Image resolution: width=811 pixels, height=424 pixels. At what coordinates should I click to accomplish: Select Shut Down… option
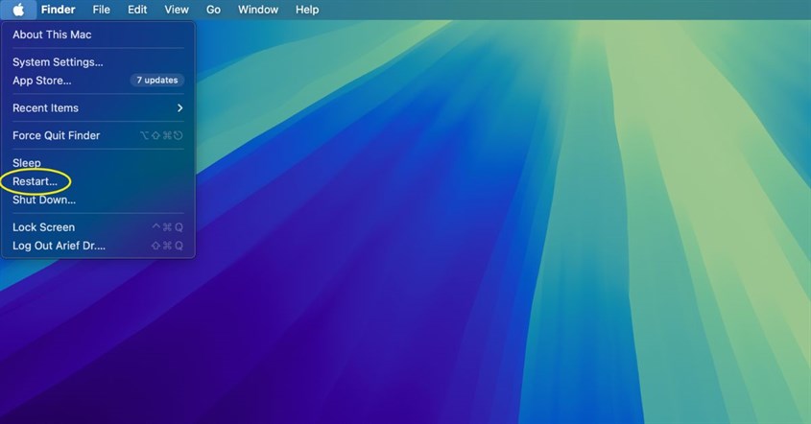(x=44, y=200)
